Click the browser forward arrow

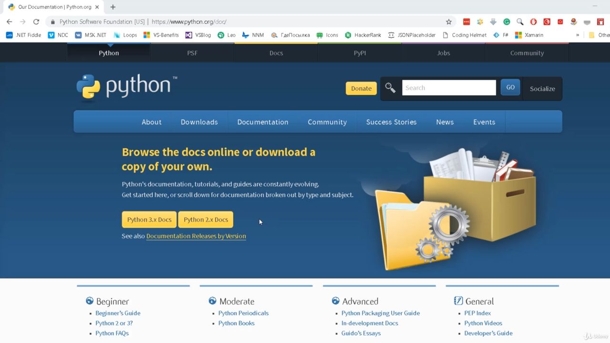point(22,21)
